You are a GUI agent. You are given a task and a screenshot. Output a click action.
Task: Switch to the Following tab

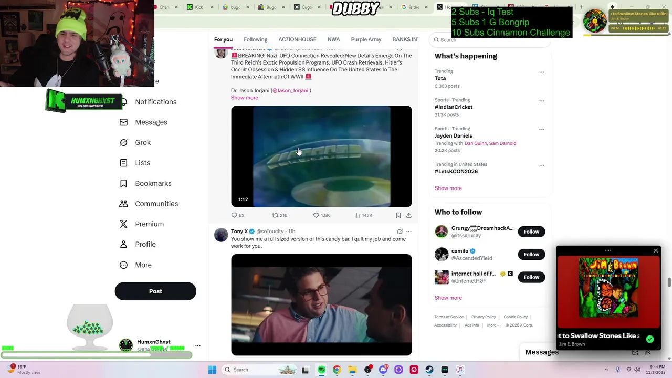256,39
